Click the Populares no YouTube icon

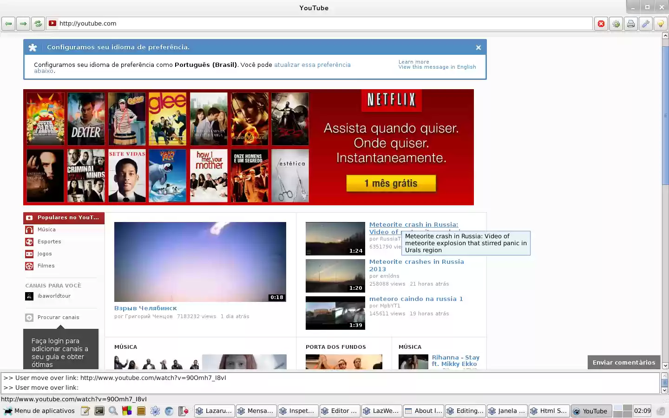30,218
